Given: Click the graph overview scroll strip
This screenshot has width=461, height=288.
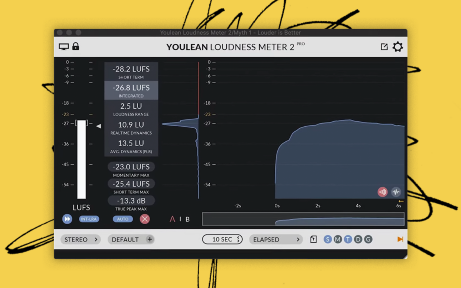Looking at the screenshot, I should click(x=303, y=219).
